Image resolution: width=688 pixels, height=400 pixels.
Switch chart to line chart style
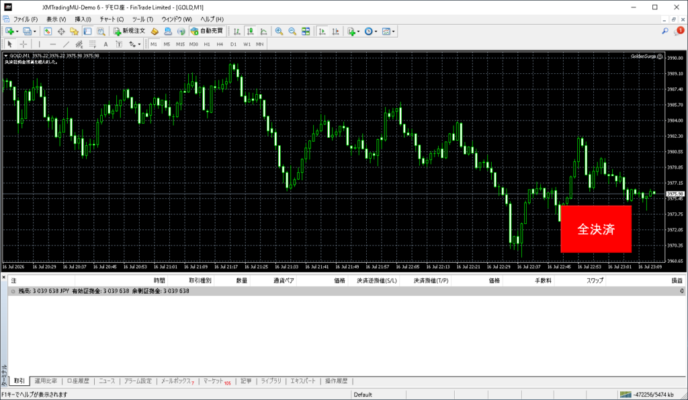[x=263, y=31]
